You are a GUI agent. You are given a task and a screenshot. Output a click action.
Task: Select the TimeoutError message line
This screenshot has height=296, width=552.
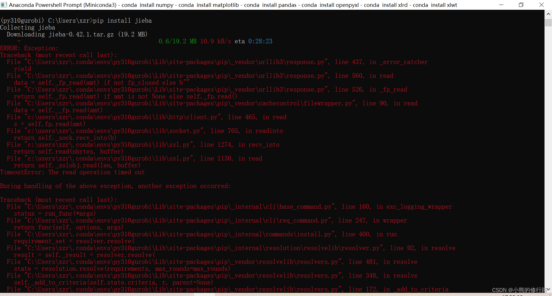72,172
